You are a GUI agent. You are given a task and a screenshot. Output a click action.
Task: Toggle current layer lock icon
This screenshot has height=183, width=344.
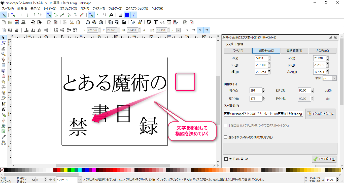(54, 180)
